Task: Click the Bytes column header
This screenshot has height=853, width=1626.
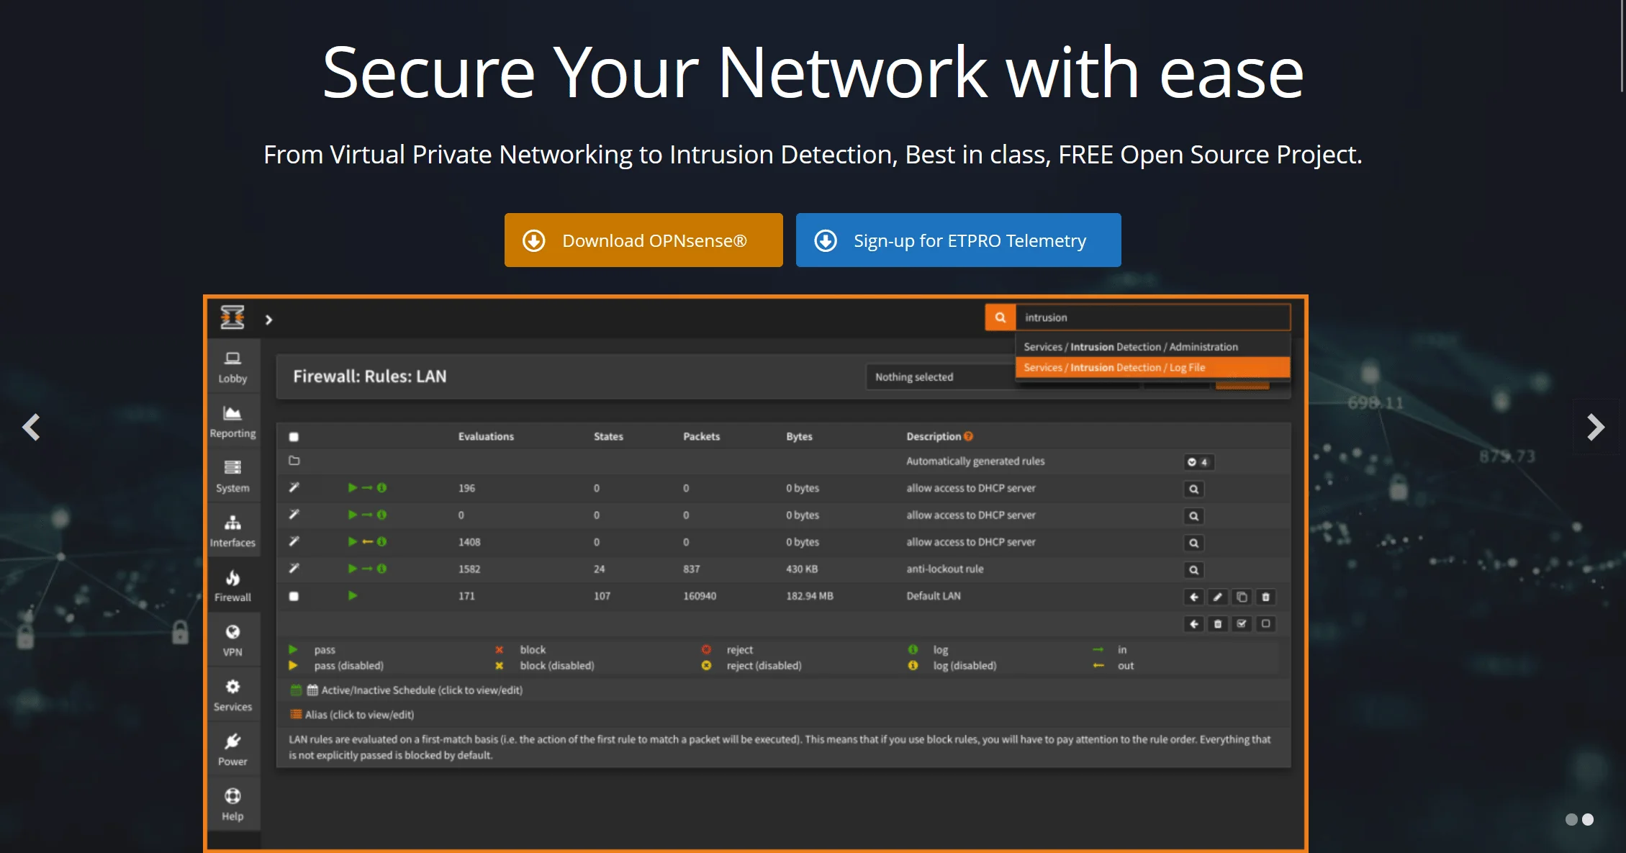Action: tap(799, 436)
